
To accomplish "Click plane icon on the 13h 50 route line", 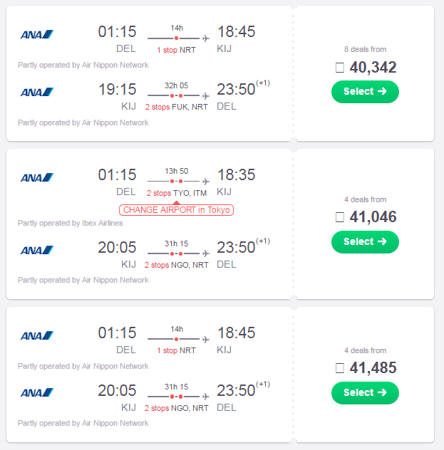I will pos(206,182).
